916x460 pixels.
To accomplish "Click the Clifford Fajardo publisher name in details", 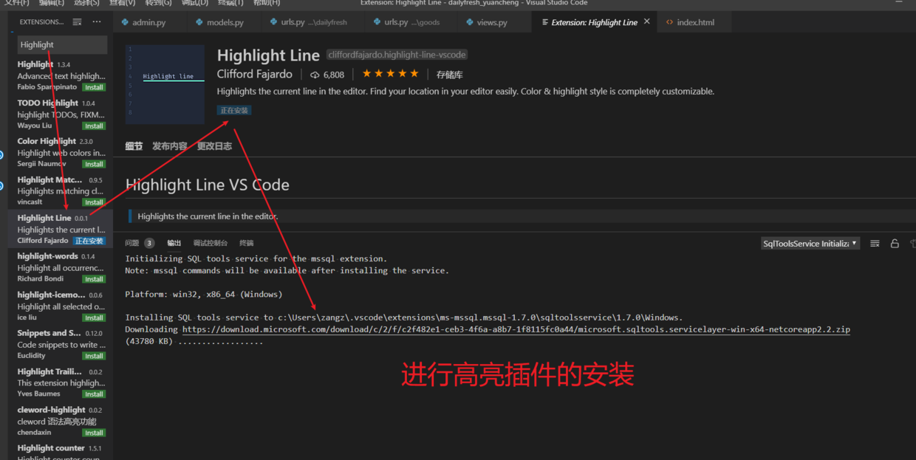I will (255, 74).
